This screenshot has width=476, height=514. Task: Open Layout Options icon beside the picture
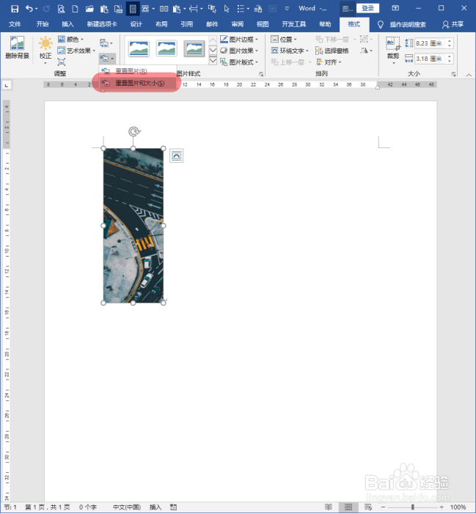176,155
